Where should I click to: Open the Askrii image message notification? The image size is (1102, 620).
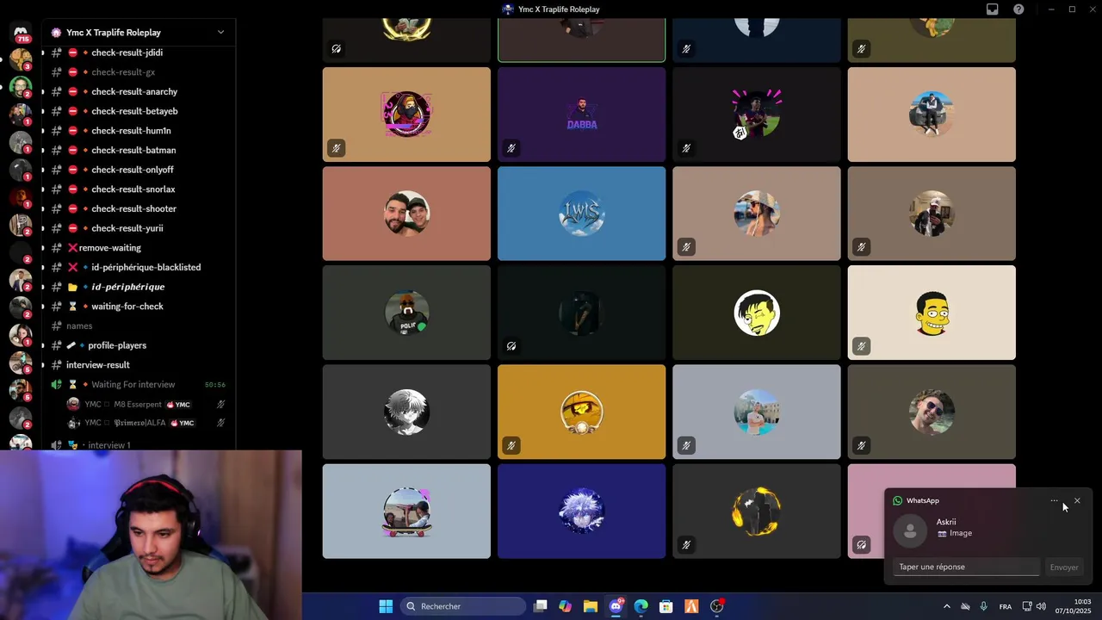[x=988, y=528]
